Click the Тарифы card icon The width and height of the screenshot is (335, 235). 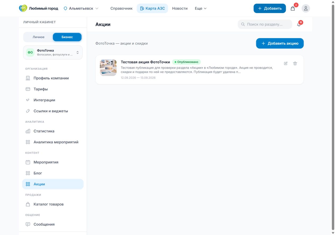coord(28,89)
